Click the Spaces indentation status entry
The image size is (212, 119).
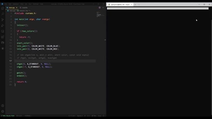(79, 116)
